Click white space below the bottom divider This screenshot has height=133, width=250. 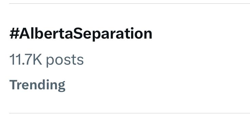coord(129,123)
